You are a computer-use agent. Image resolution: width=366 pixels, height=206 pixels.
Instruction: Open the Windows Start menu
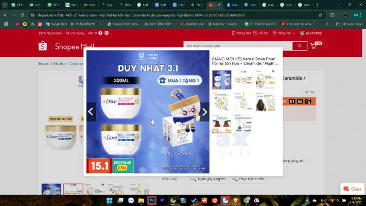(110, 200)
